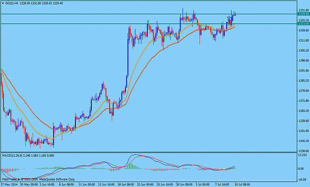Click the 3 Jun 16:00 time label
Viewport: 310px width, 187px height.
(47, 185)
